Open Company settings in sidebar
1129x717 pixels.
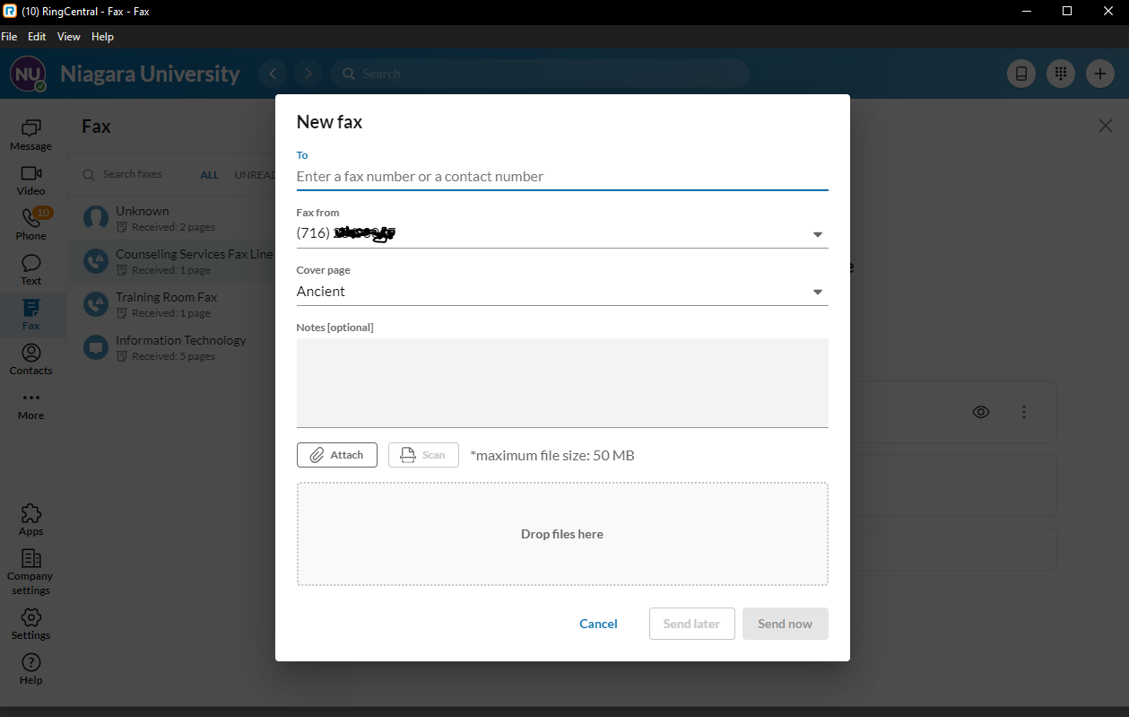(x=31, y=572)
